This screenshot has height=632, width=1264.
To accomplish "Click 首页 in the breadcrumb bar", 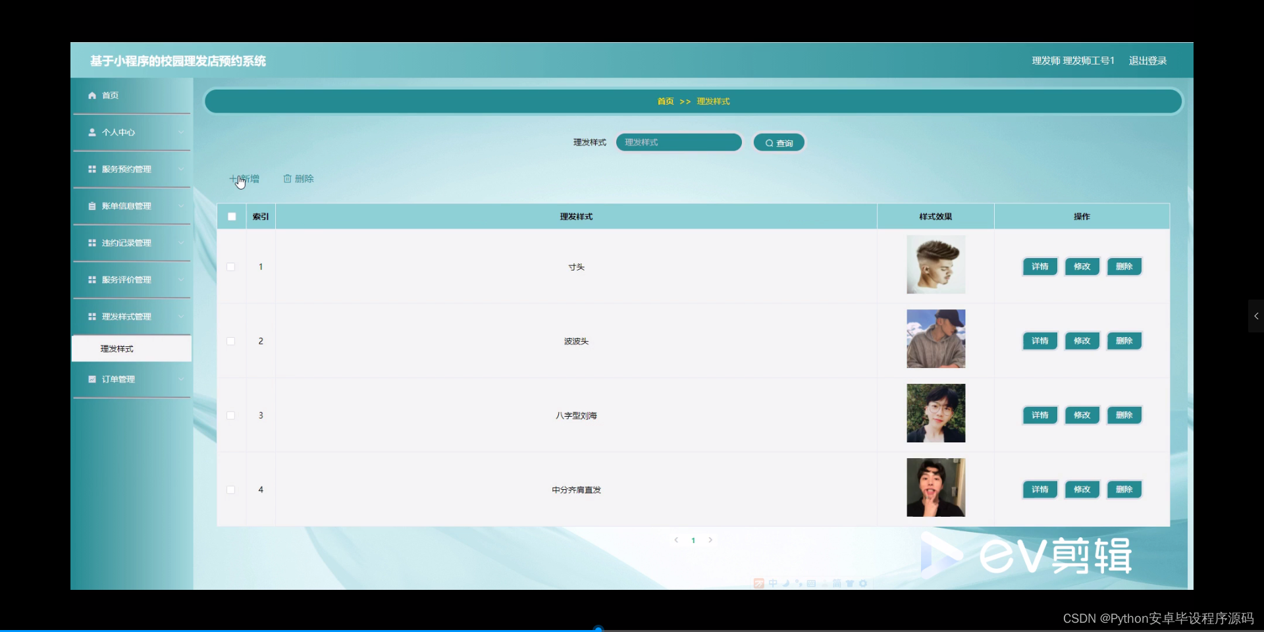I will click(666, 101).
